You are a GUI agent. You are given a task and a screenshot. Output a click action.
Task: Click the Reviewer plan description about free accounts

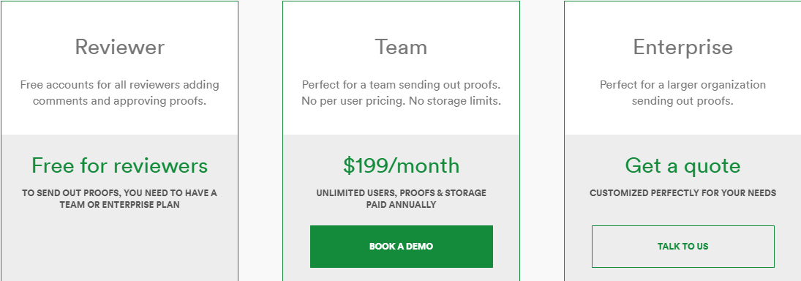119,92
